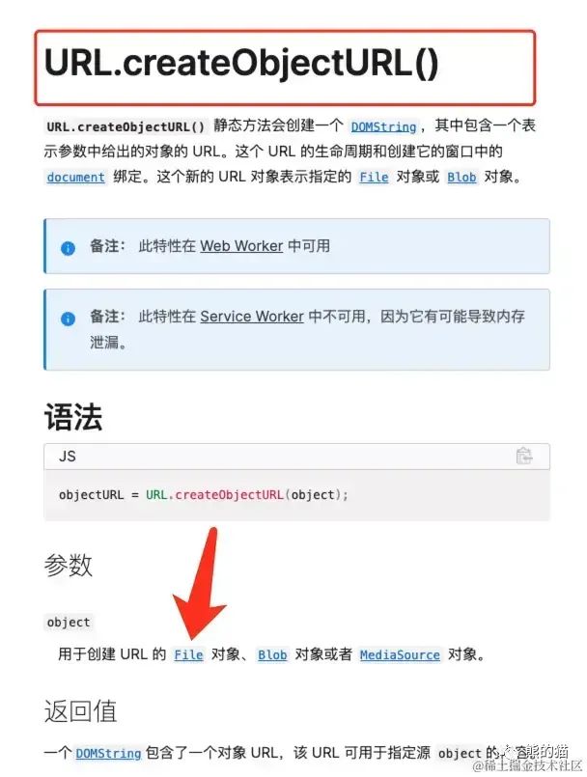The image size is (587, 777).
Task: Click the red arrow annotation
Action: (200, 583)
